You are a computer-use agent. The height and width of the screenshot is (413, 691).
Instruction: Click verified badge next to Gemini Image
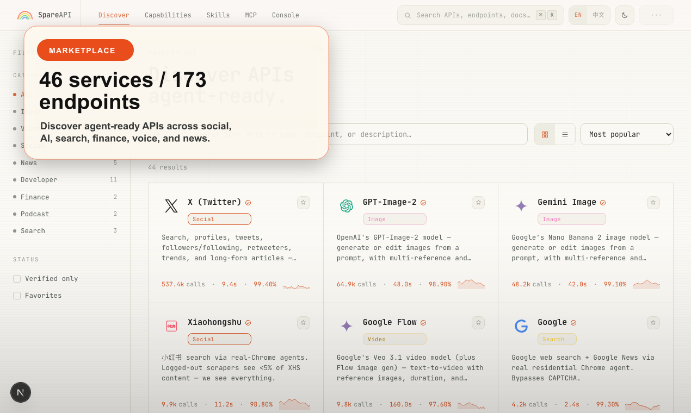pos(603,203)
